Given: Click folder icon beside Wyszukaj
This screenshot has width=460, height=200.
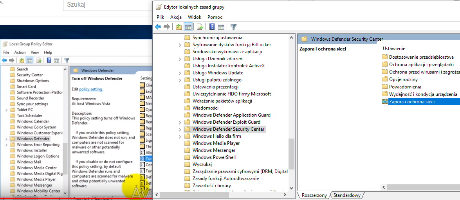Looking at the screenshot, I should tap(187, 164).
